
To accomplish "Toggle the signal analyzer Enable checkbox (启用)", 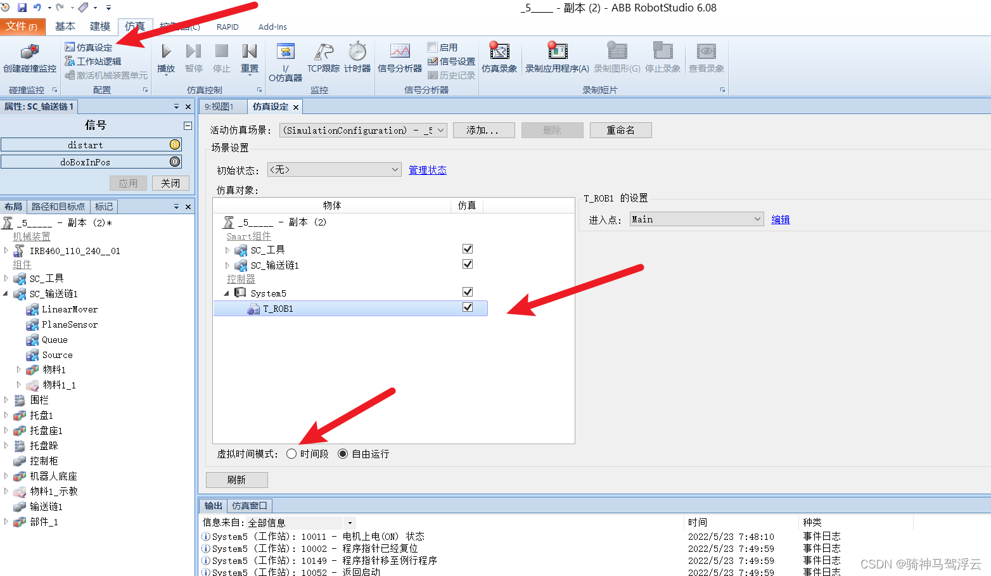I will (432, 47).
